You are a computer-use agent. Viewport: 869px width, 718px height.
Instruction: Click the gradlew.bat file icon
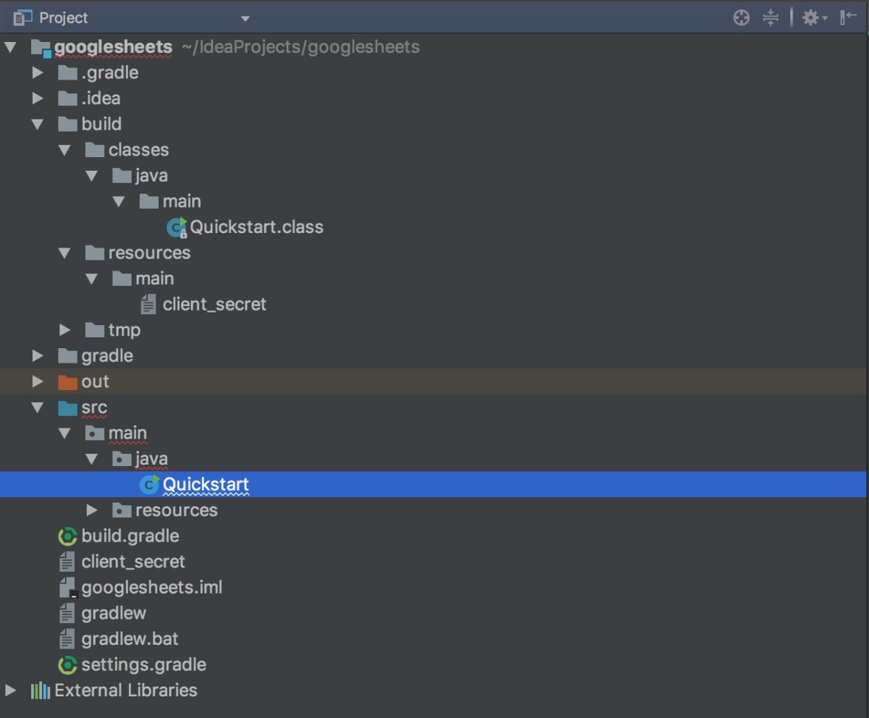tap(67, 639)
